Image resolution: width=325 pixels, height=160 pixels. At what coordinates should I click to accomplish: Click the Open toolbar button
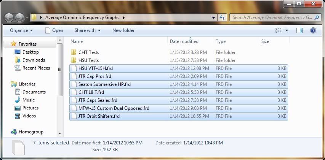(x=54, y=30)
